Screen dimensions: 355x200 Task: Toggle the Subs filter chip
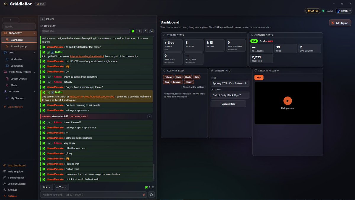(178, 77)
